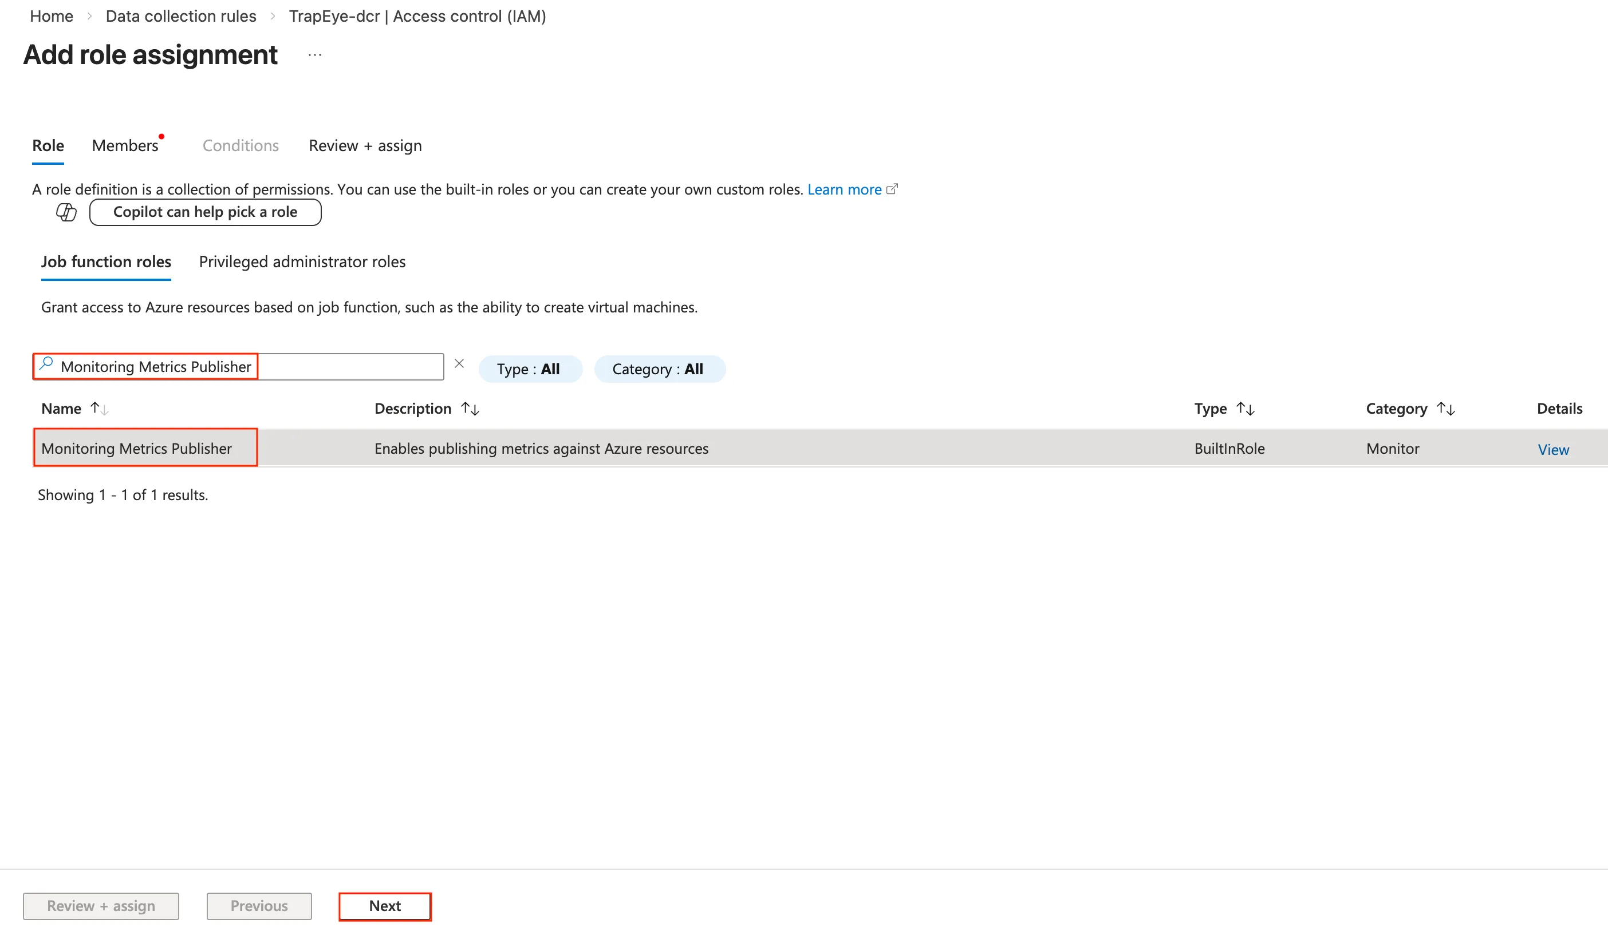1608x935 pixels.
Task: Click the search magnifier icon in role filter
Action: [46, 364]
